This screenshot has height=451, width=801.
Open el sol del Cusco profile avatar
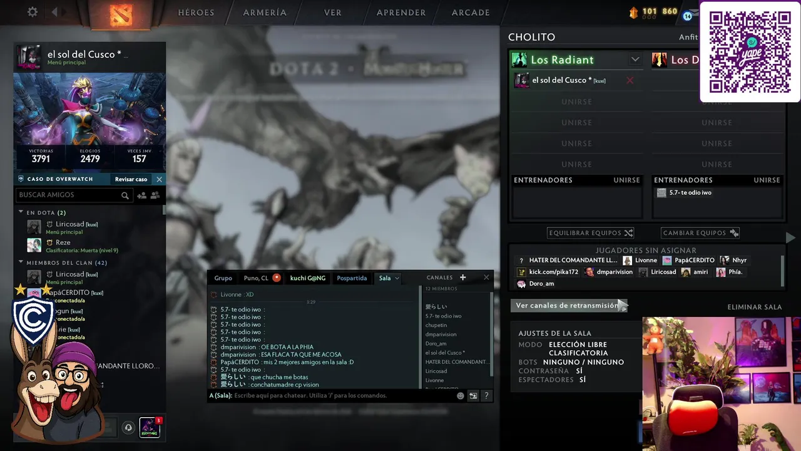[x=29, y=58]
